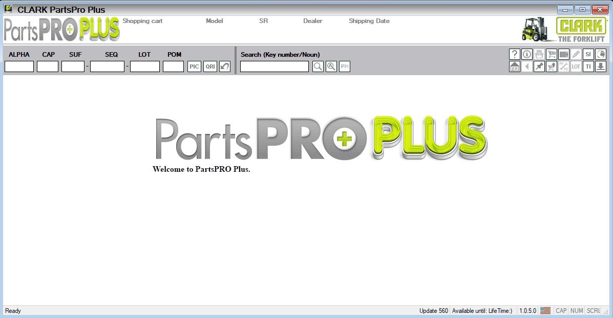
Task: Focus the ALPHA input field
Action: point(19,66)
